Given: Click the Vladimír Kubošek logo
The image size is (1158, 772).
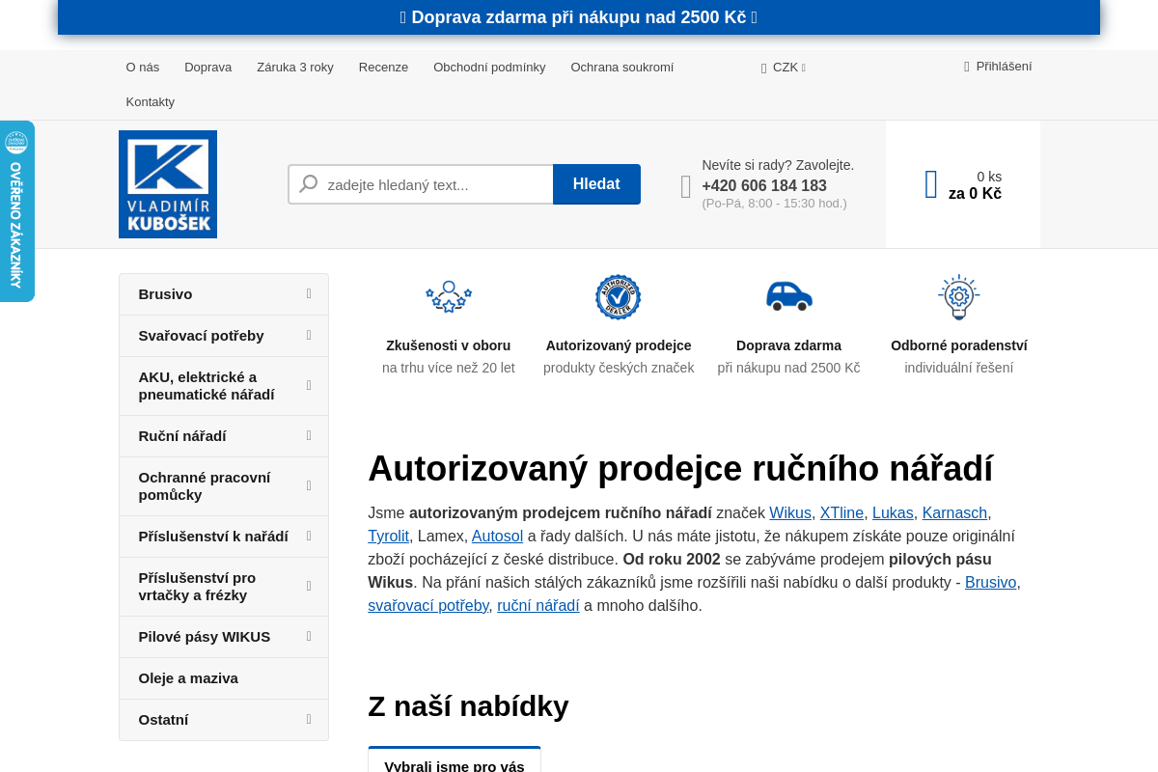Looking at the screenshot, I should click(x=168, y=183).
